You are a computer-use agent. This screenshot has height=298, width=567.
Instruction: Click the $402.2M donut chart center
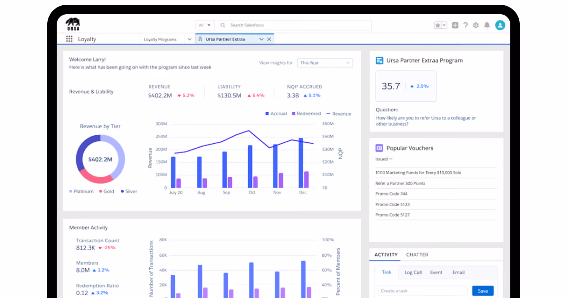coord(100,159)
